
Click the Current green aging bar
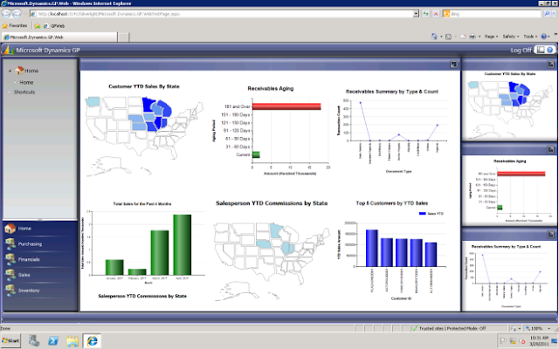(x=256, y=154)
